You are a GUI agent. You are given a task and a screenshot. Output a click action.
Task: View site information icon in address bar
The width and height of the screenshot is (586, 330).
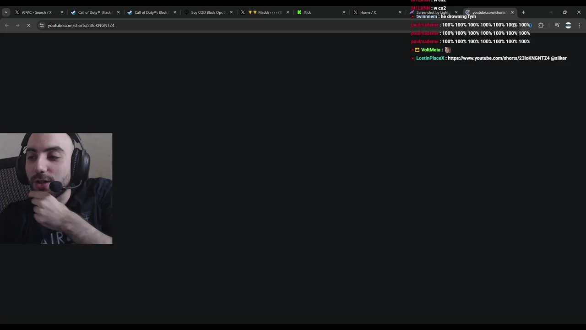click(x=42, y=25)
